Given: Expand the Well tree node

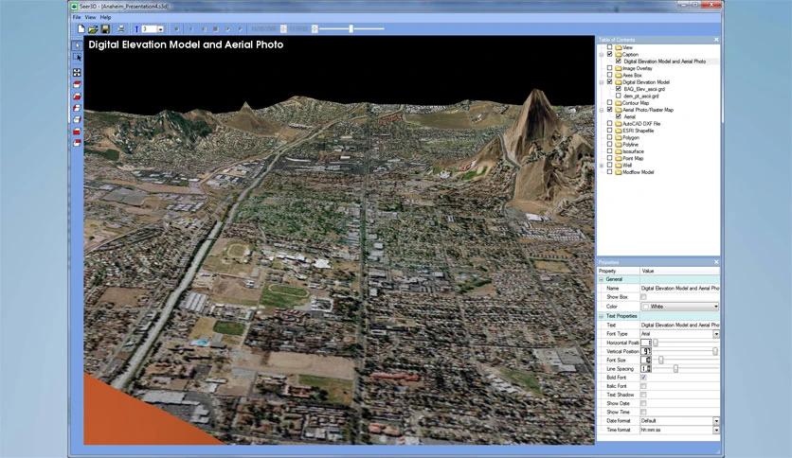Looking at the screenshot, I should point(602,166).
